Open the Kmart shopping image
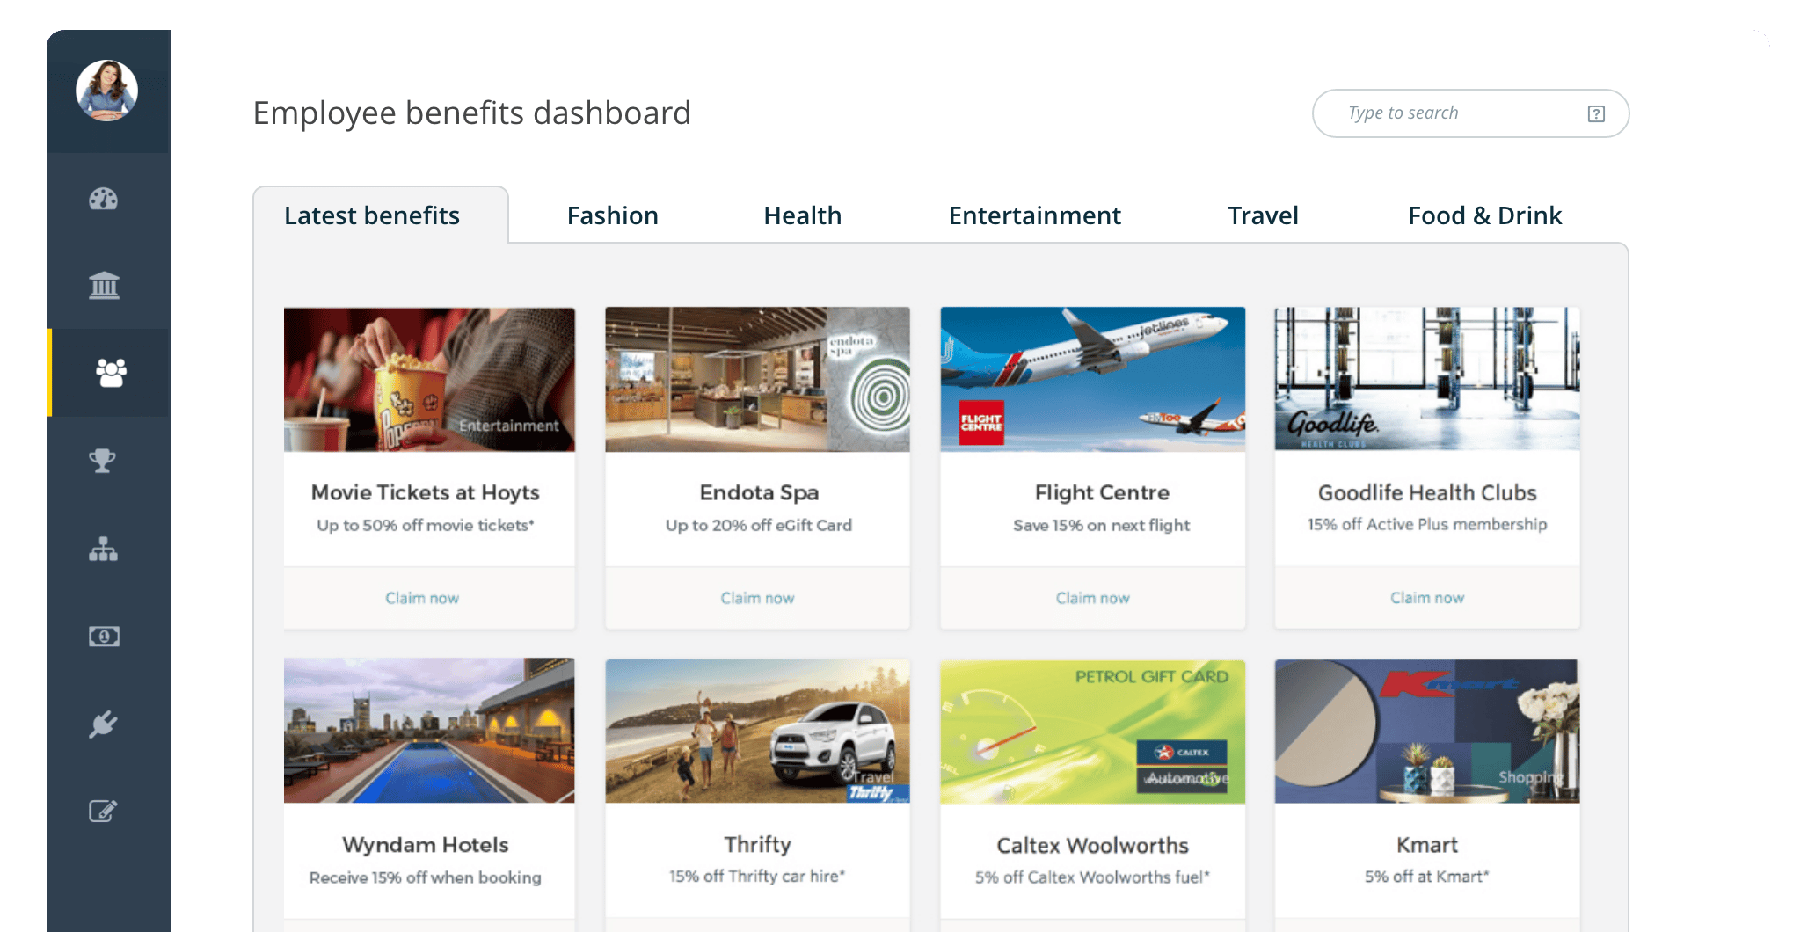 click(1427, 731)
